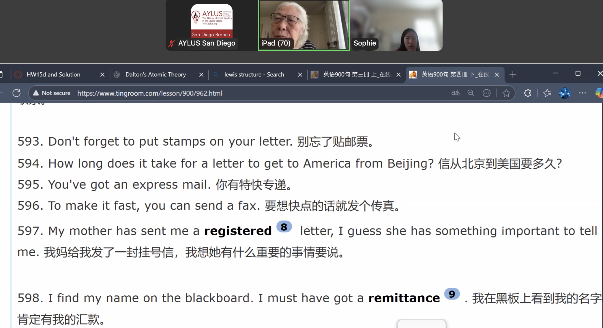
Task: Close the Dalton's Atomic Theory tab
Action: (201, 75)
